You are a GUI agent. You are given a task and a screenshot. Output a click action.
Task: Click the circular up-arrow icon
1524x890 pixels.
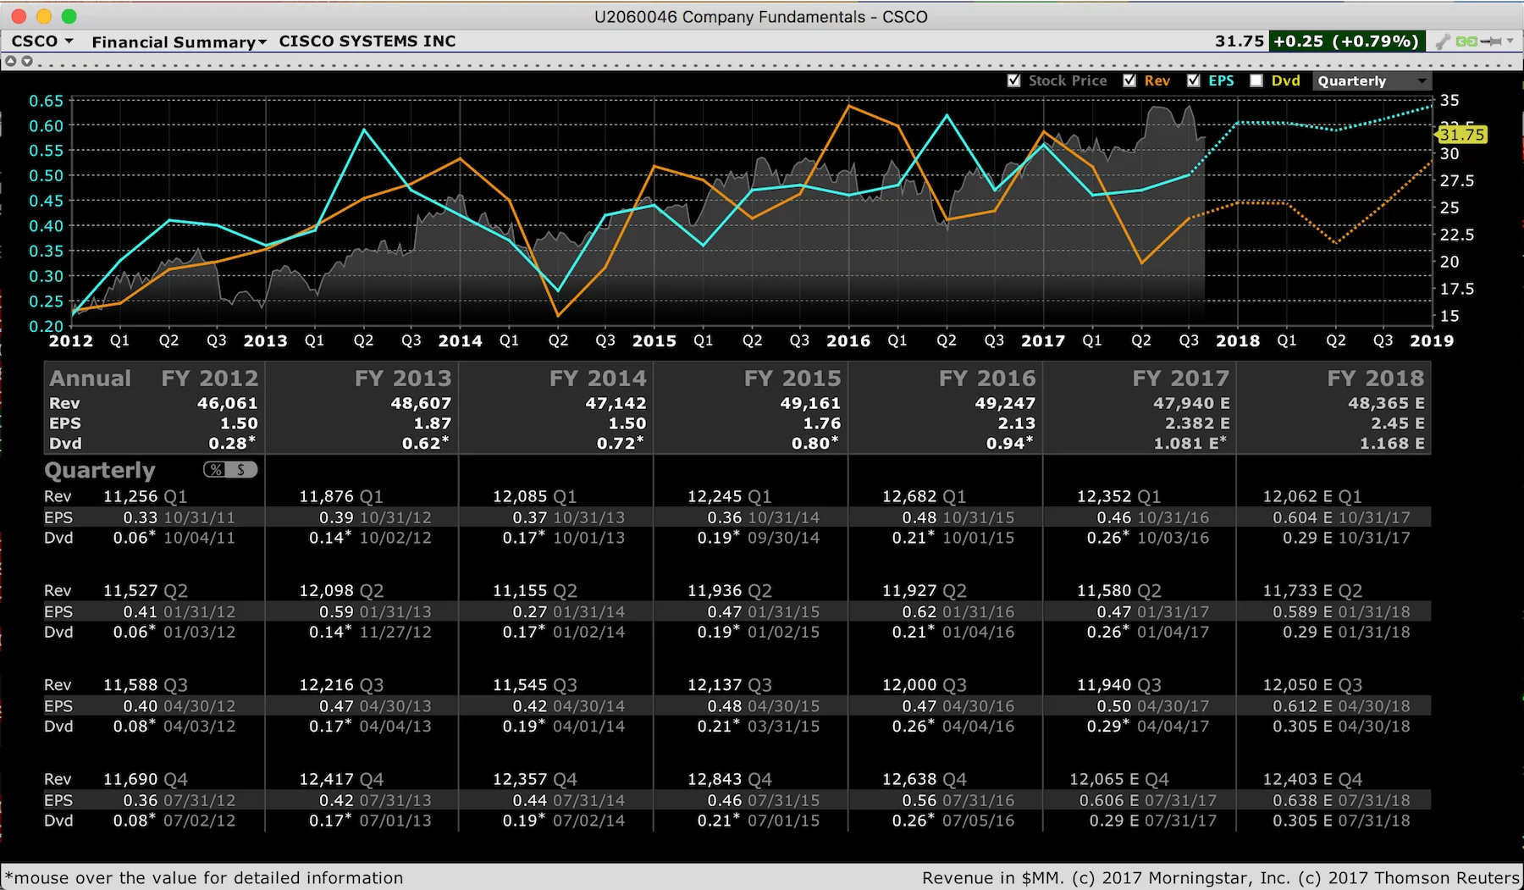tap(11, 61)
